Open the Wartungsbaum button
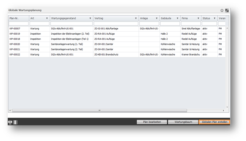The height and width of the screenshot is (141, 246). [x=183, y=122]
